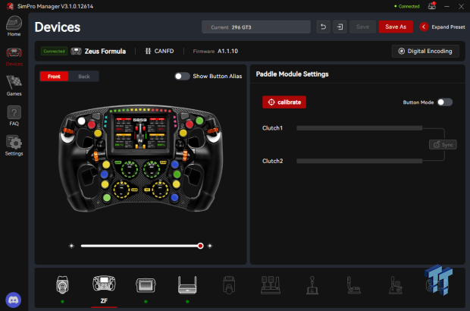Screen dimensions: 470x311
Task: Select the dashboard display device icon
Action: coord(146,285)
